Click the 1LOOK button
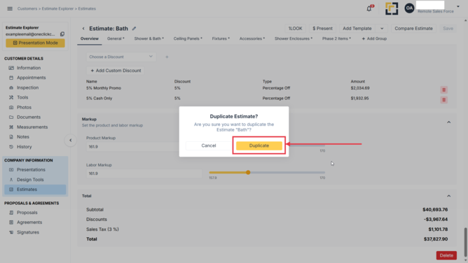Image resolution: width=468 pixels, height=263 pixels. [295, 29]
